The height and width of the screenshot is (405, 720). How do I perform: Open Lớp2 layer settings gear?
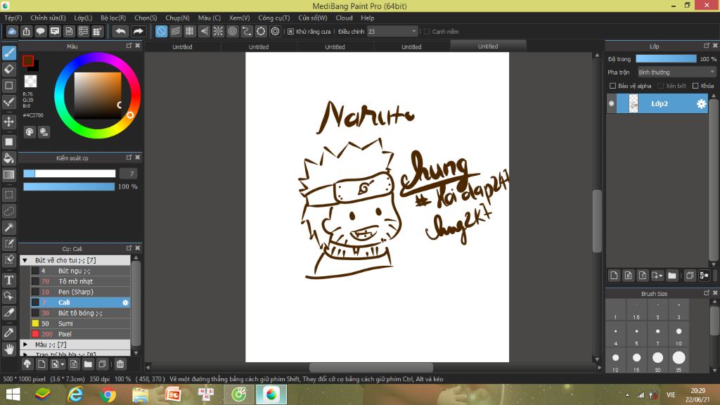[x=701, y=104]
